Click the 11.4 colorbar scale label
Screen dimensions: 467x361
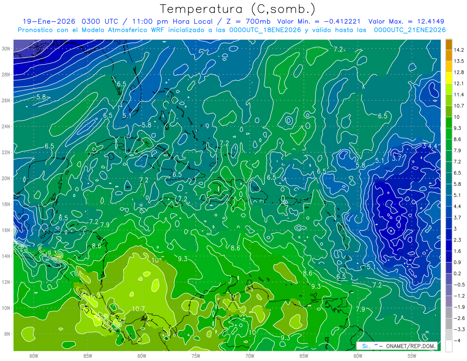[460, 95]
